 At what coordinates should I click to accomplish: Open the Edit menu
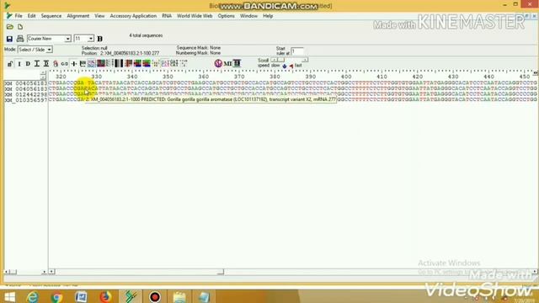click(x=32, y=16)
